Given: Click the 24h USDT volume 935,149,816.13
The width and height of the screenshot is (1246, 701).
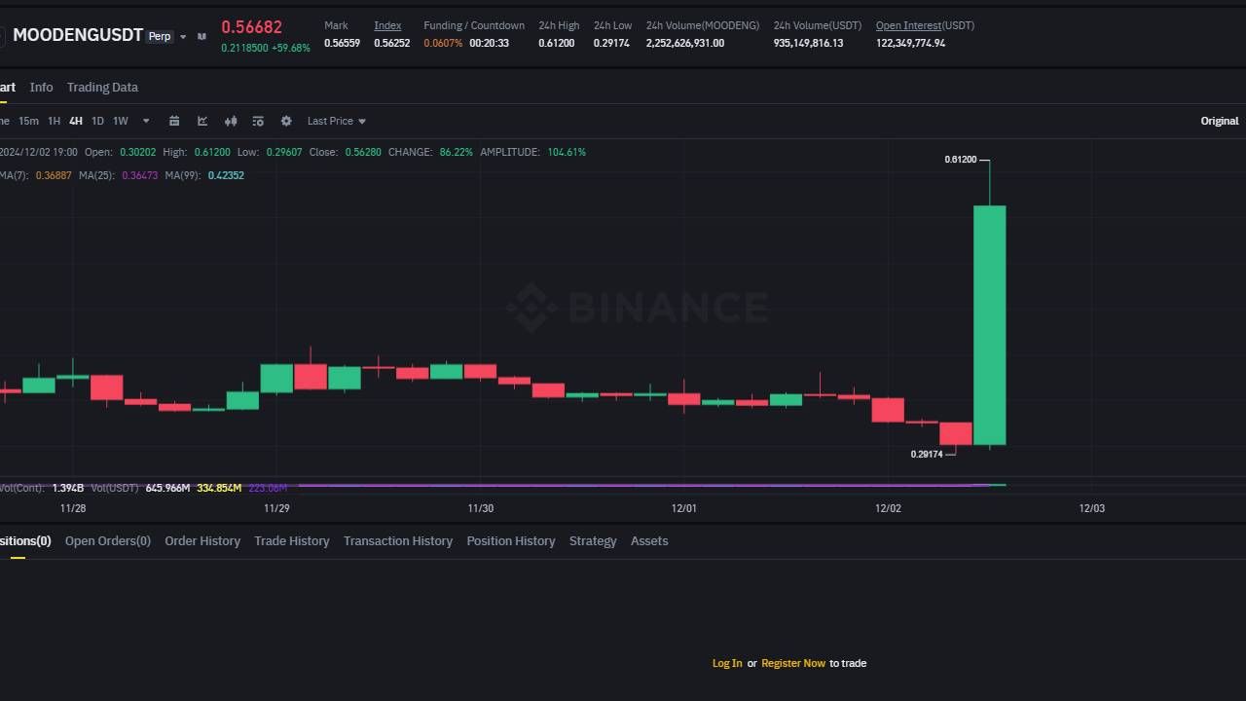Looking at the screenshot, I should point(808,43).
